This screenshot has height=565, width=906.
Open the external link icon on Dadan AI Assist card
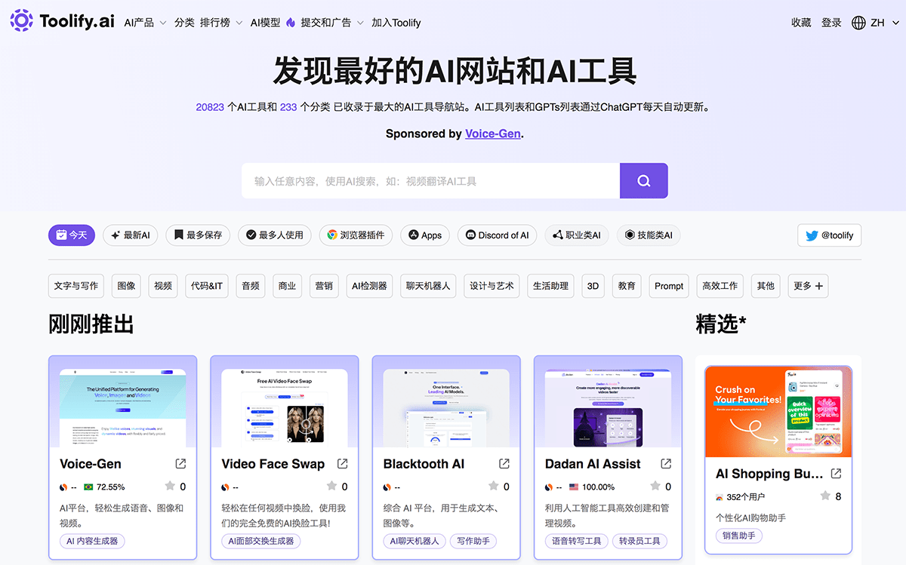665,463
